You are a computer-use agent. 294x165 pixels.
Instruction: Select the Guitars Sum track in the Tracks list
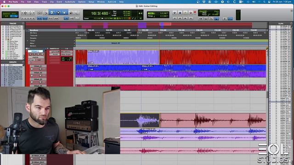(14, 45)
